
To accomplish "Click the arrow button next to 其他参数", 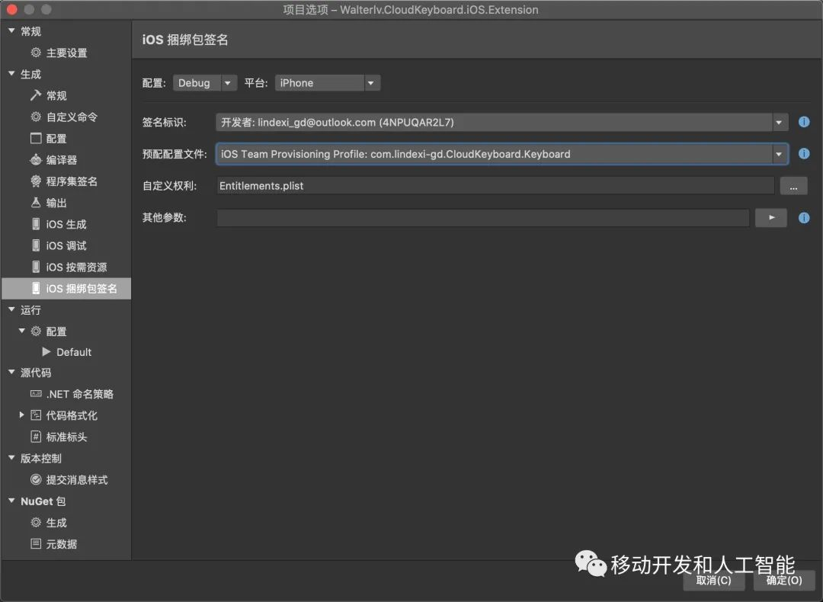I will pyautogui.click(x=771, y=218).
